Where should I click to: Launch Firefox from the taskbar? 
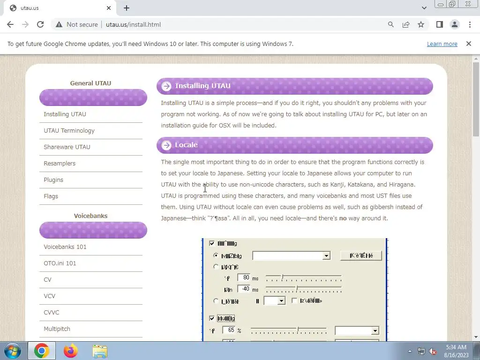point(71,351)
